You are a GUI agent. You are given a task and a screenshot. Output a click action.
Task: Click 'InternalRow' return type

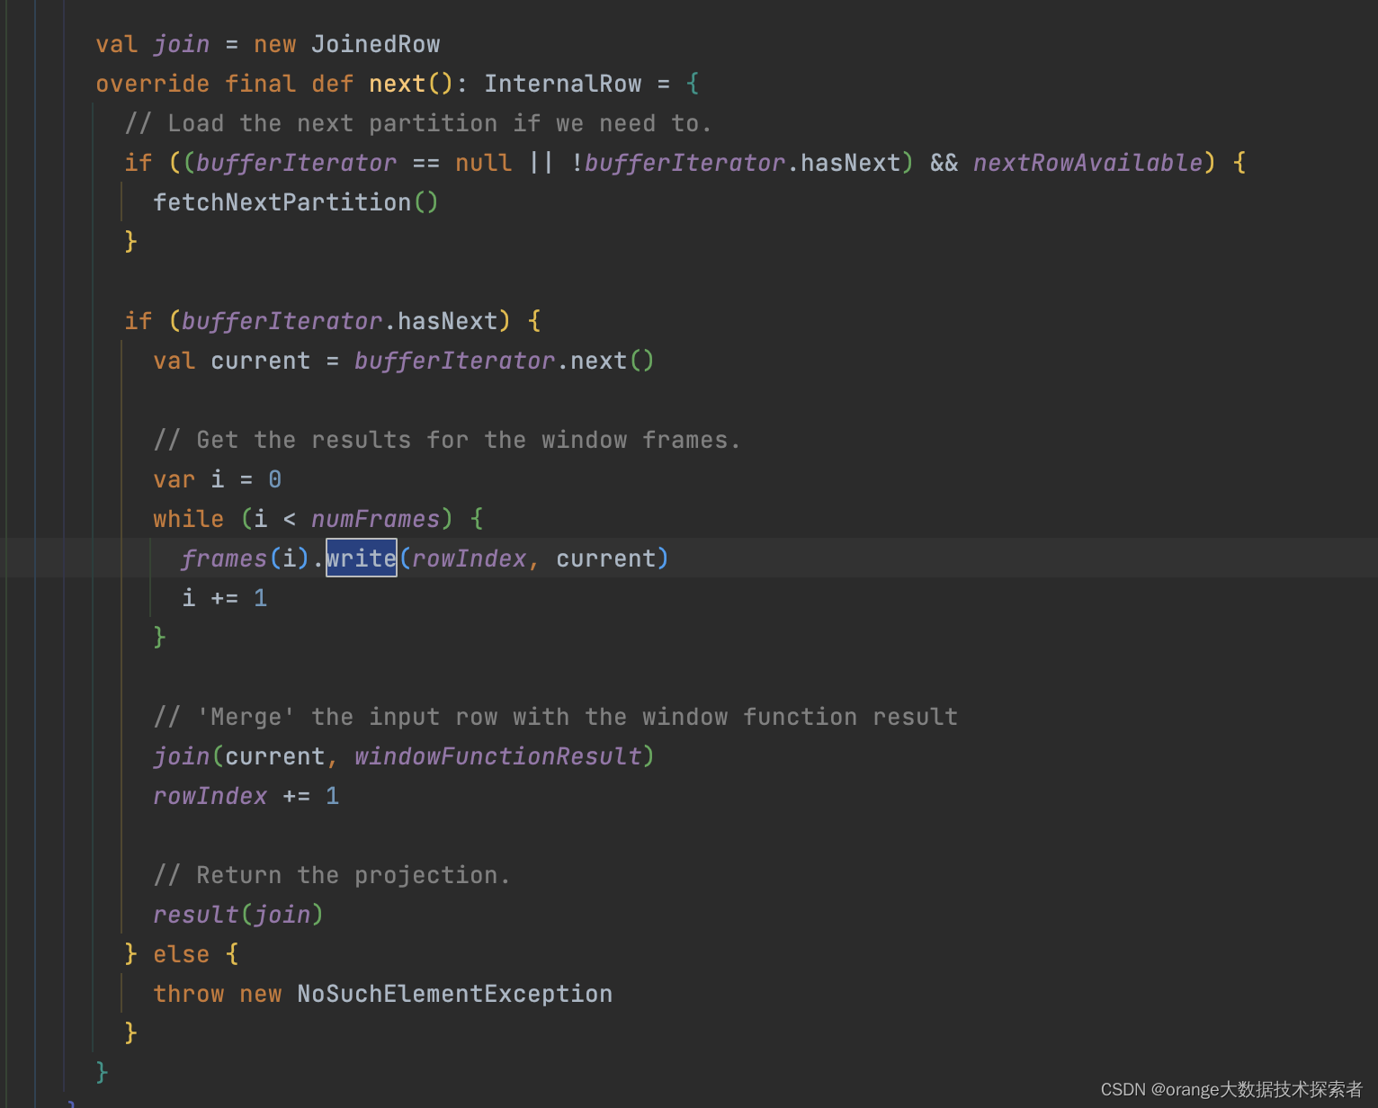(563, 84)
